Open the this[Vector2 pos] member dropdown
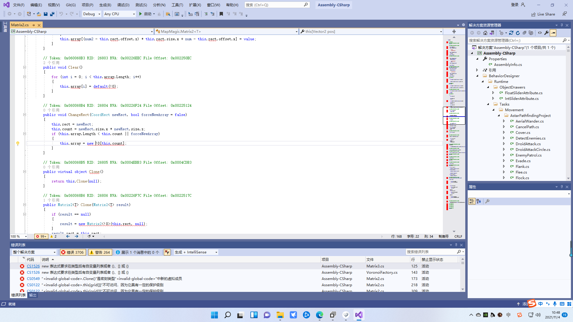Image resolution: width=573 pixels, height=322 pixels. (371, 31)
